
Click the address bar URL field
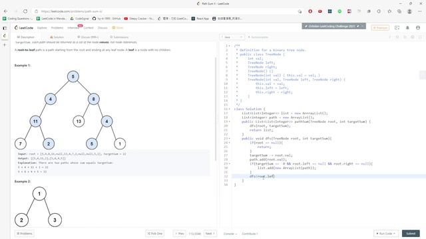click(x=167, y=11)
